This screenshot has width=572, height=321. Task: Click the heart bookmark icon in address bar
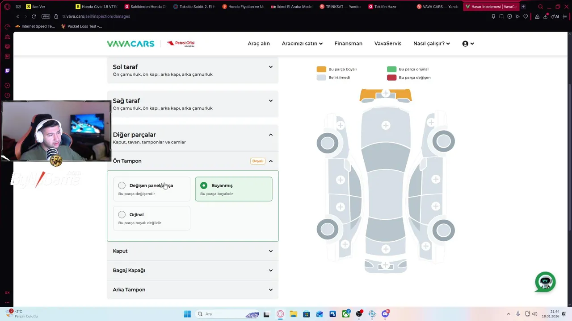526,16
